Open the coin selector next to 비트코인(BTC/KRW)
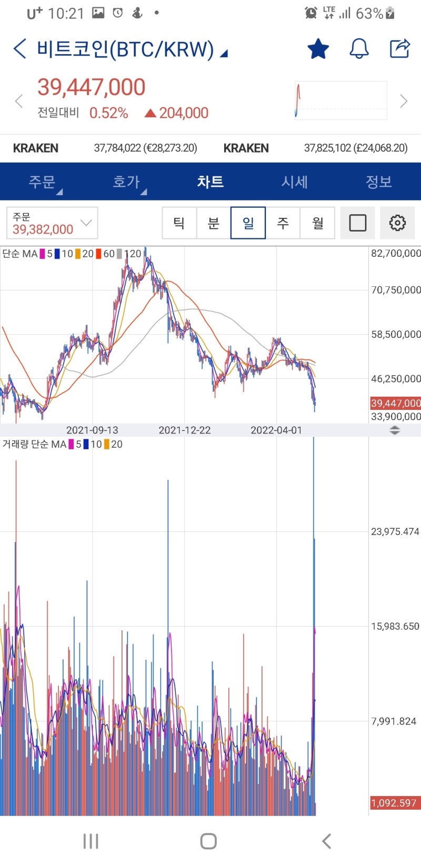Image resolution: width=421 pixels, height=865 pixels. 224,53
